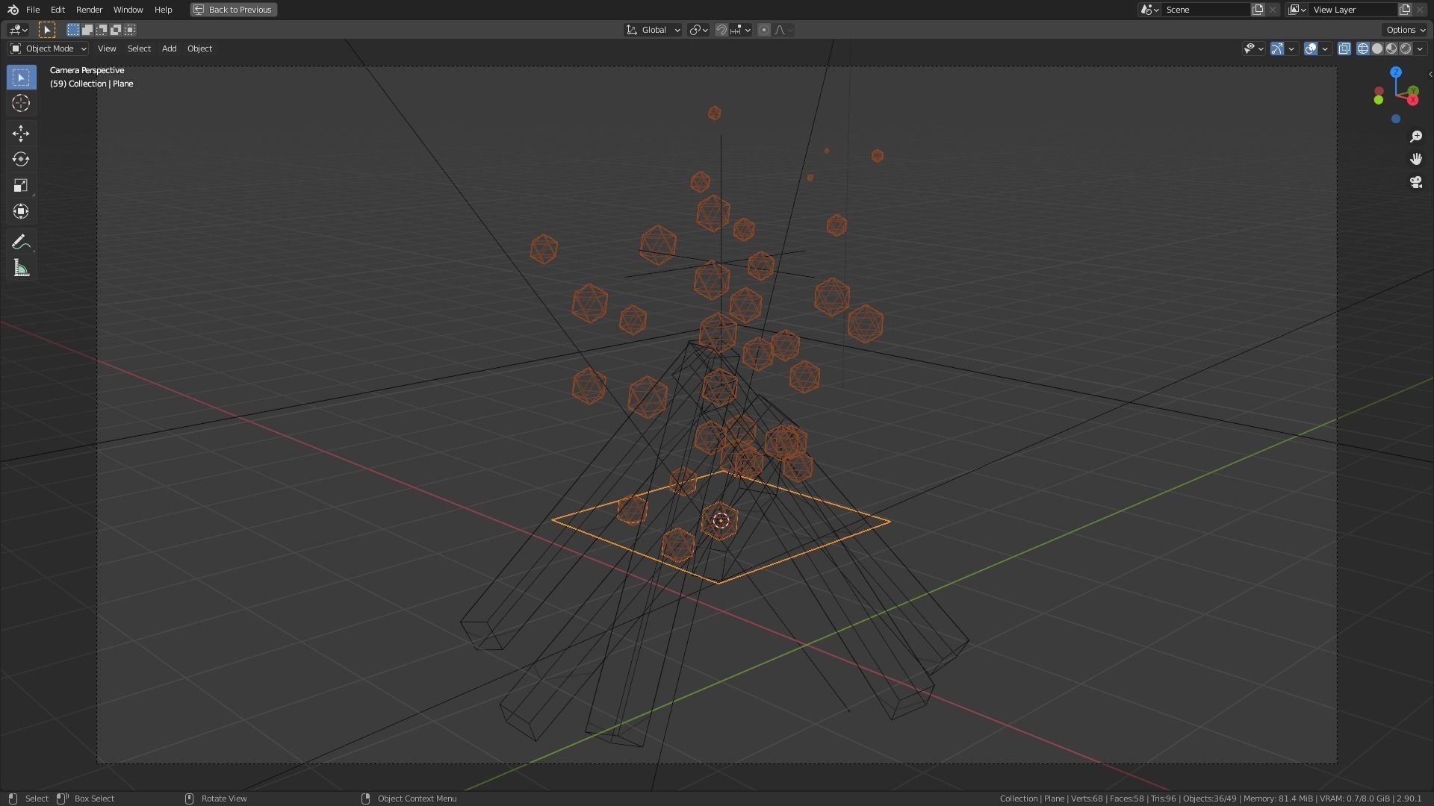Image resolution: width=1434 pixels, height=806 pixels.
Task: Click the camera view toggle icon
Action: (1415, 182)
